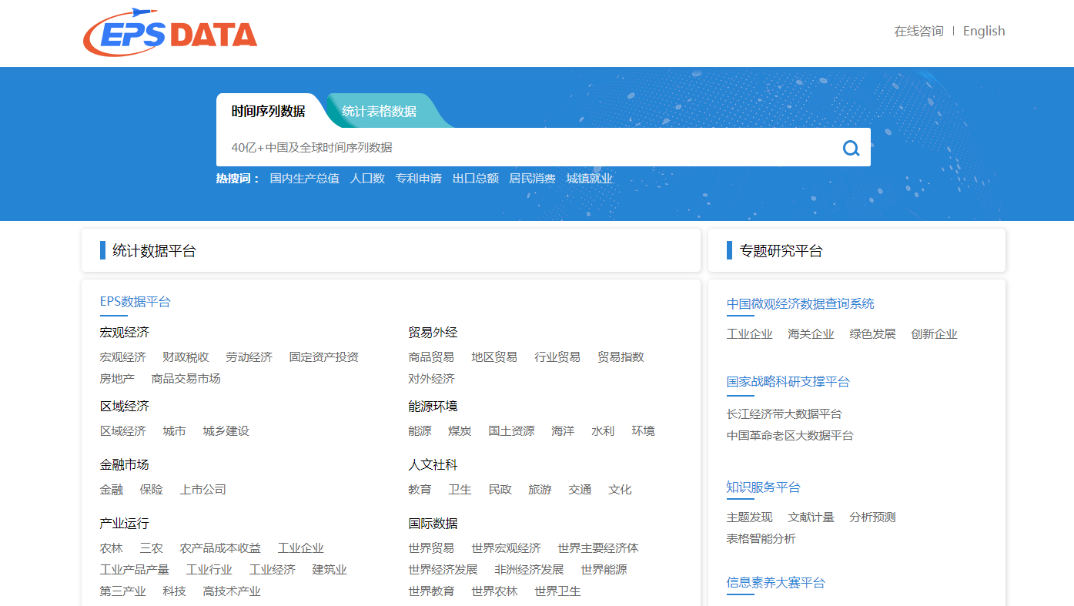Click the 上市公司 link
This screenshot has height=606, width=1074.
[203, 490]
